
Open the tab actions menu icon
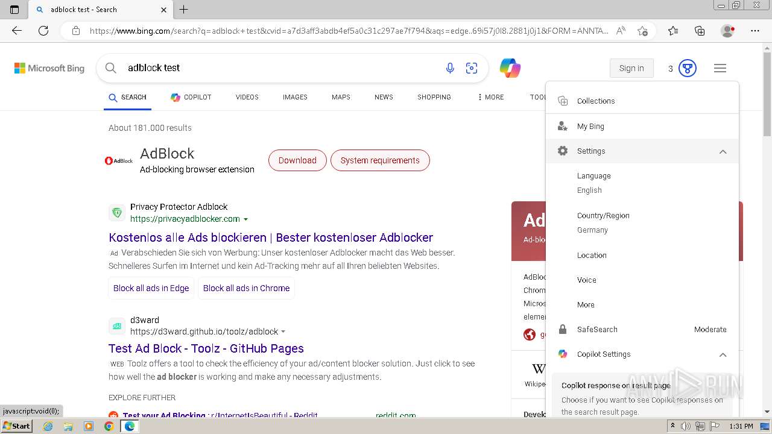(14, 10)
